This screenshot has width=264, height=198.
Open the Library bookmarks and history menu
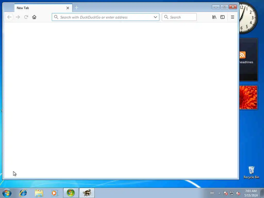point(214,17)
